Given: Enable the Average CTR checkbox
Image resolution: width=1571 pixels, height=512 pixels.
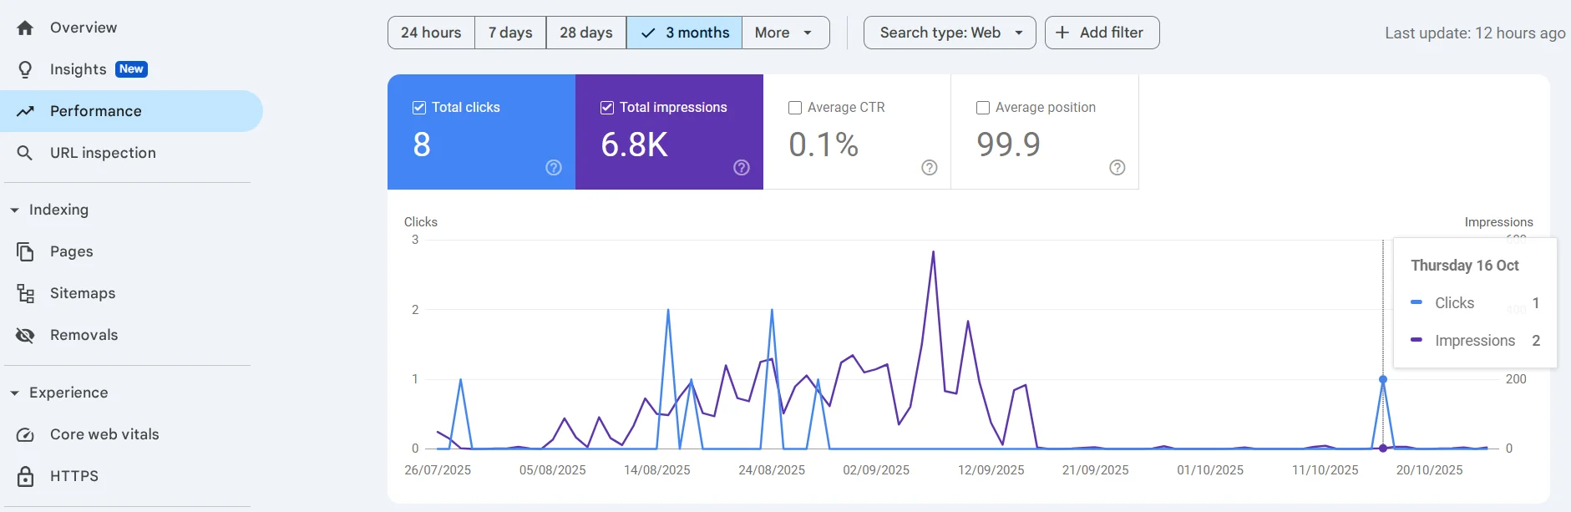Looking at the screenshot, I should [795, 108].
